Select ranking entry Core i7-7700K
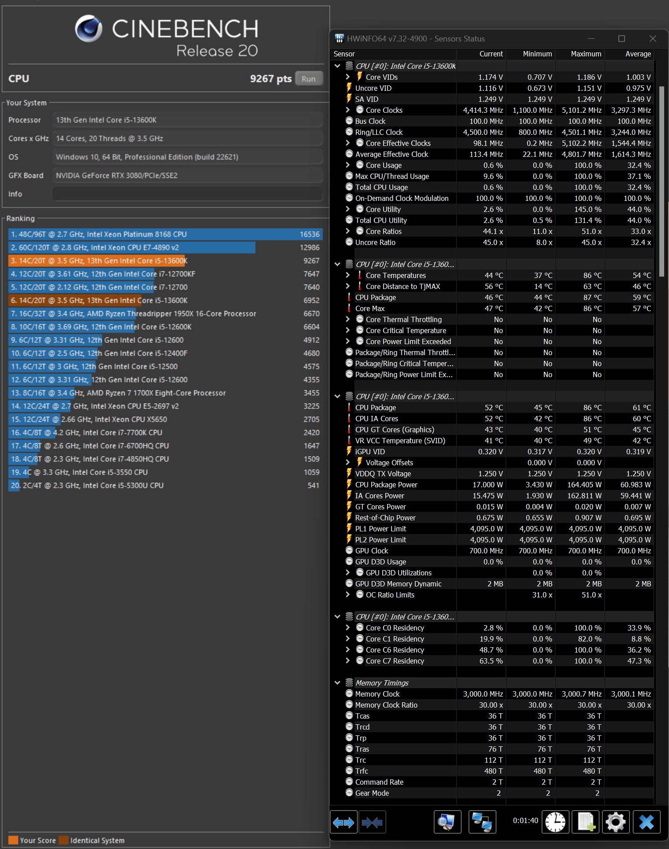The image size is (669, 849). point(166,433)
